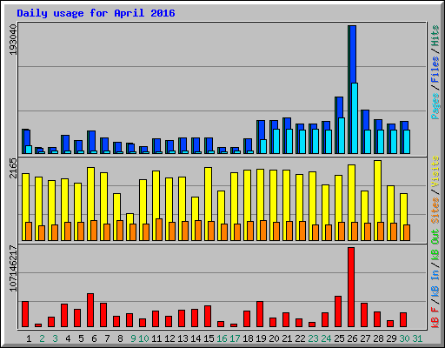Select weekend day 2 on the date axis
Image resolution: width=445 pixels, height=348 pixels.
(x=42, y=338)
